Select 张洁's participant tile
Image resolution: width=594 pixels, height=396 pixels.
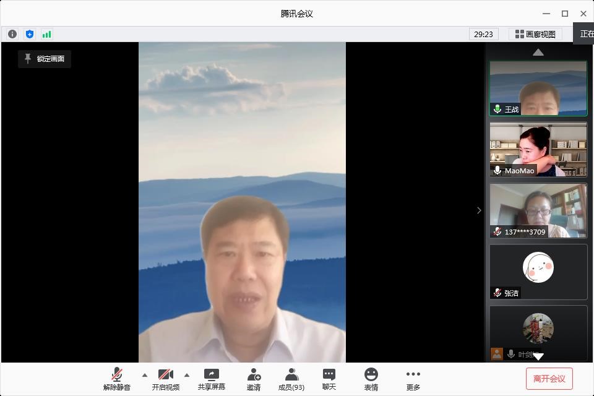coord(538,272)
